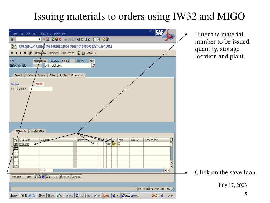Click the CPA taskbar item

point(42,196)
